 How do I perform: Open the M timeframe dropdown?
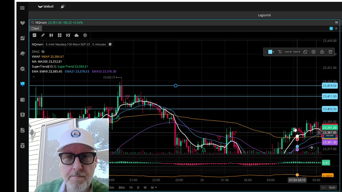(154, 187)
